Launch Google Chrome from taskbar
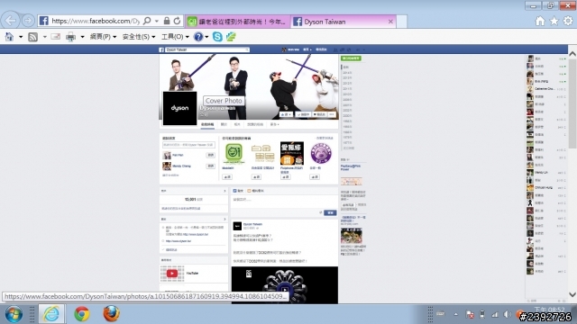 point(82,314)
